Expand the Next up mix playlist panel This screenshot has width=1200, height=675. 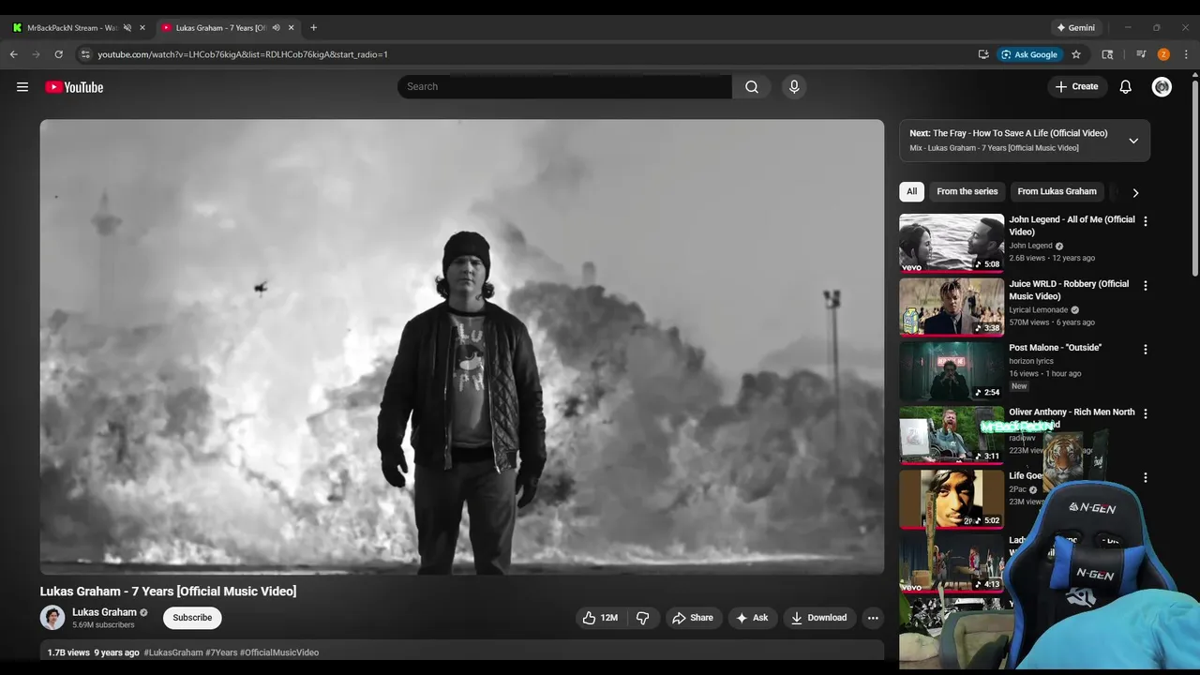tap(1133, 141)
